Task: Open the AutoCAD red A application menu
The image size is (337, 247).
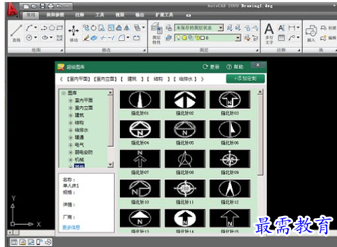Action: pos(11,10)
